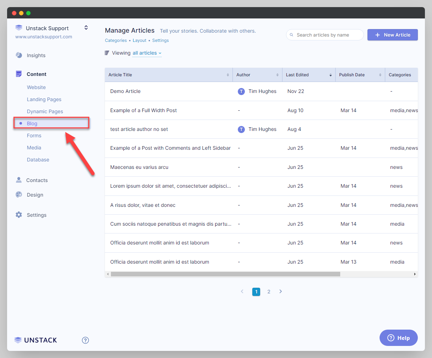The image size is (432, 358).
Task: Go to Forms in the sidebar
Action: 34,136
